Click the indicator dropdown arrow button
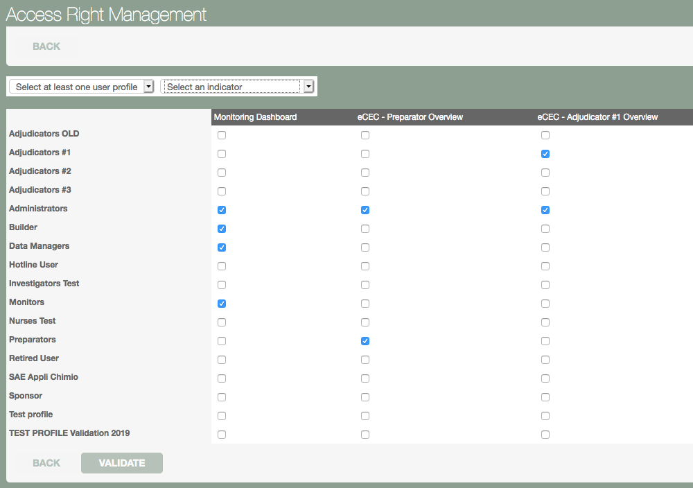Viewport: 693px width, 488px height. tap(309, 87)
